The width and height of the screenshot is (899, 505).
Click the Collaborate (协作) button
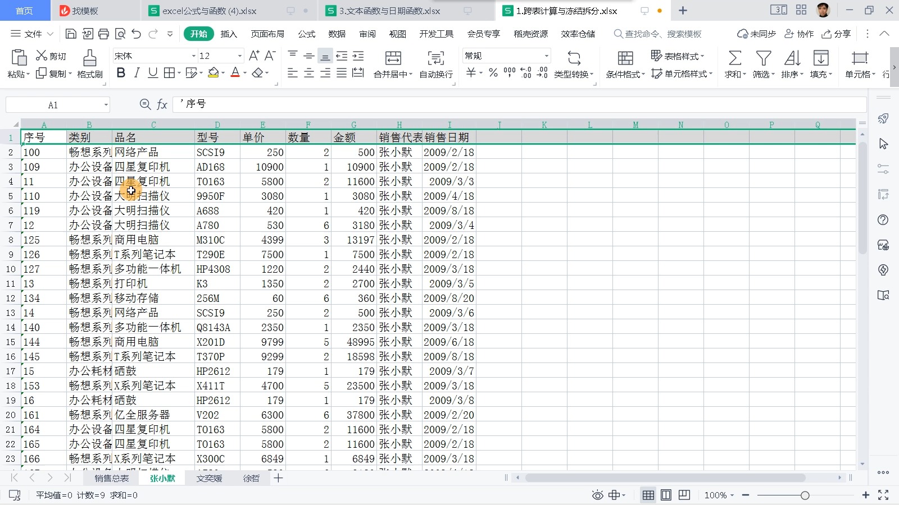(x=799, y=34)
